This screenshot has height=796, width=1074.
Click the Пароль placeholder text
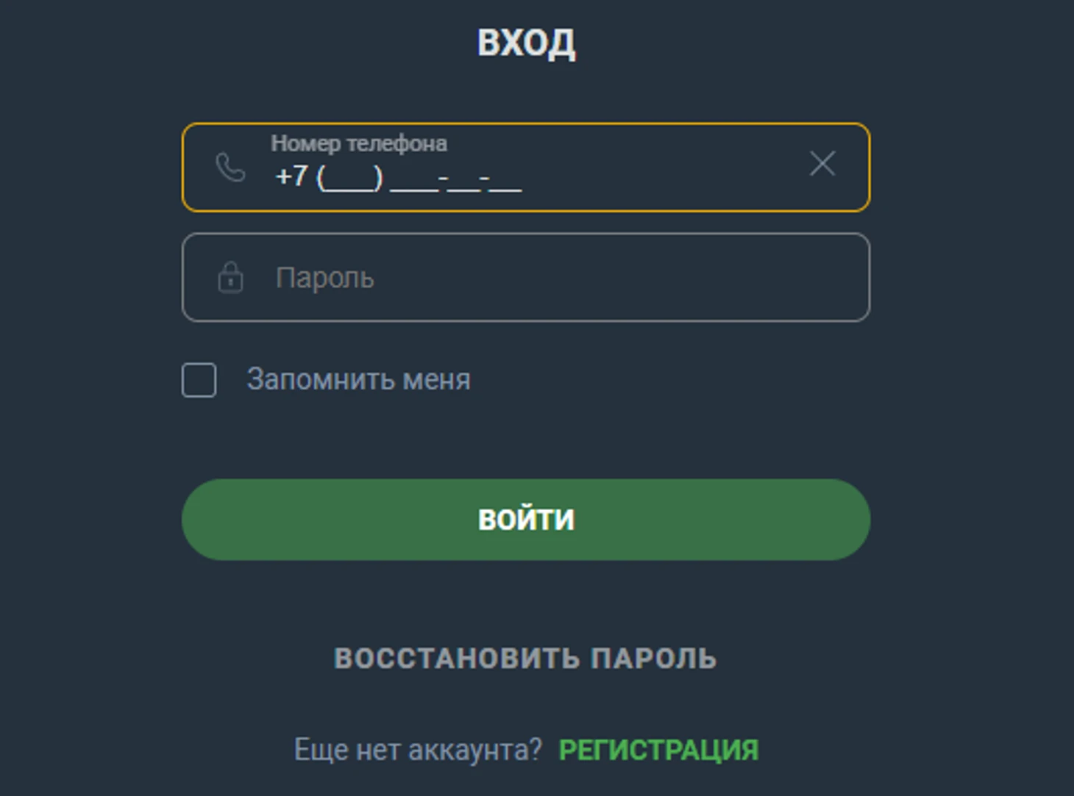coord(324,279)
